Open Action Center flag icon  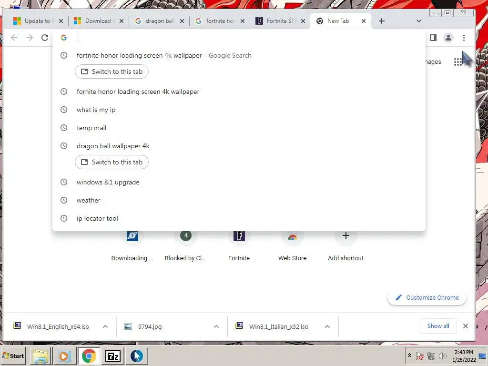pyautogui.click(x=419, y=356)
